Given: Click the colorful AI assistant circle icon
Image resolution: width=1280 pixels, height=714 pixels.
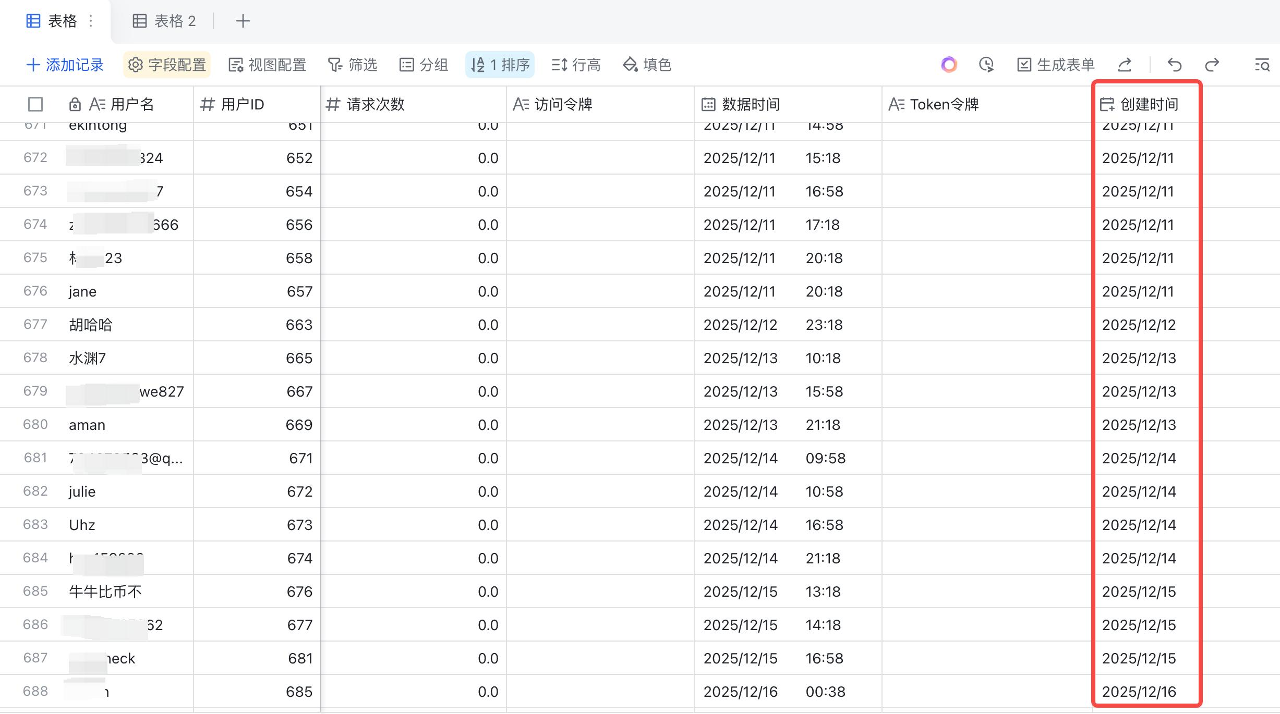Looking at the screenshot, I should pos(949,65).
